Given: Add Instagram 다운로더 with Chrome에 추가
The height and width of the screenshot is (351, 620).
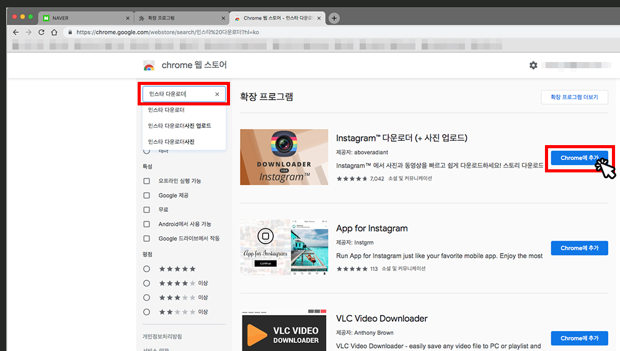Looking at the screenshot, I should (579, 158).
